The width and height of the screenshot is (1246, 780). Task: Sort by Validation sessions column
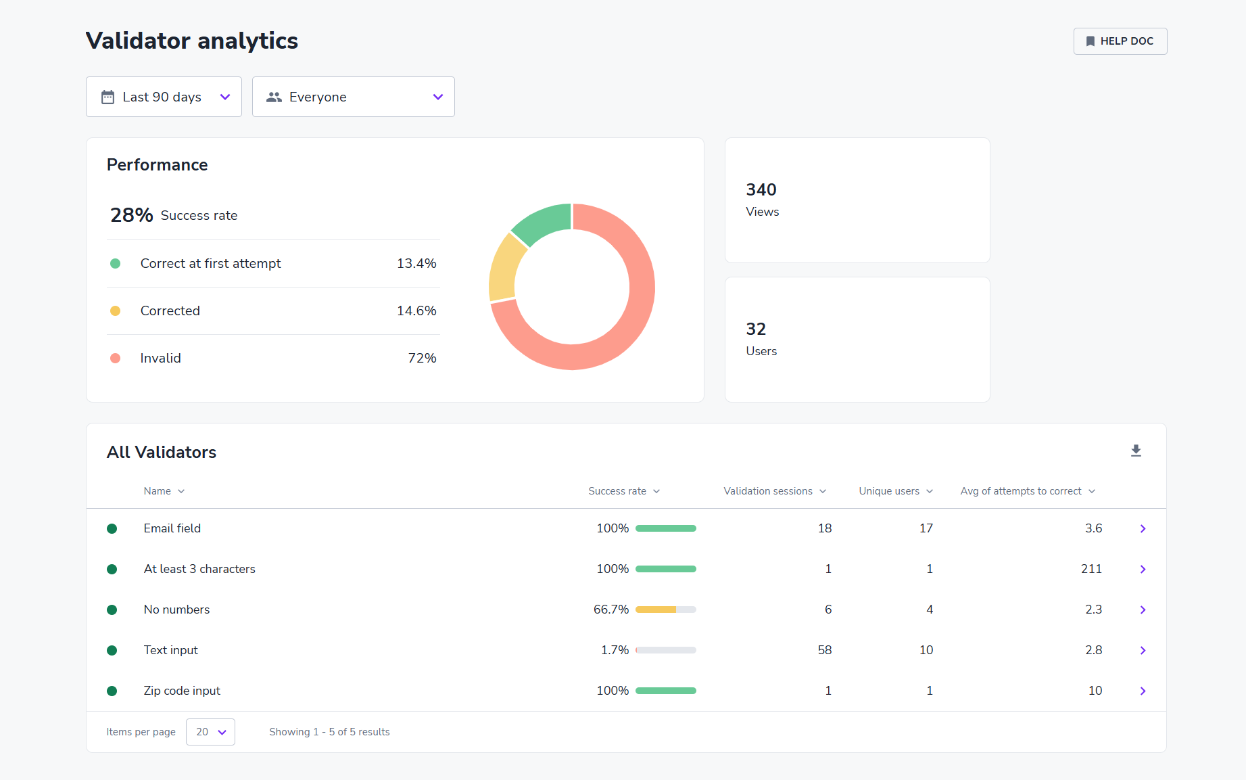[x=775, y=491]
